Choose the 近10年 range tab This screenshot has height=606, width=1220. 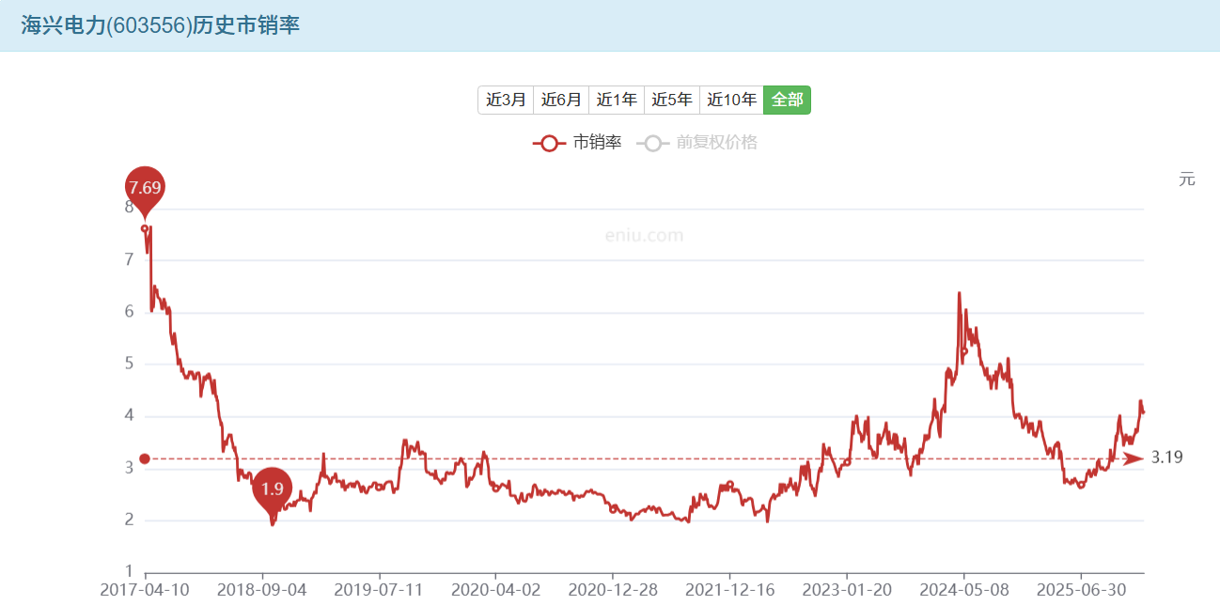pos(731,100)
